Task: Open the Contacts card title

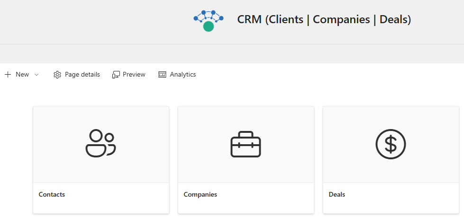Action: pyautogui.click(x=52, y=194)
